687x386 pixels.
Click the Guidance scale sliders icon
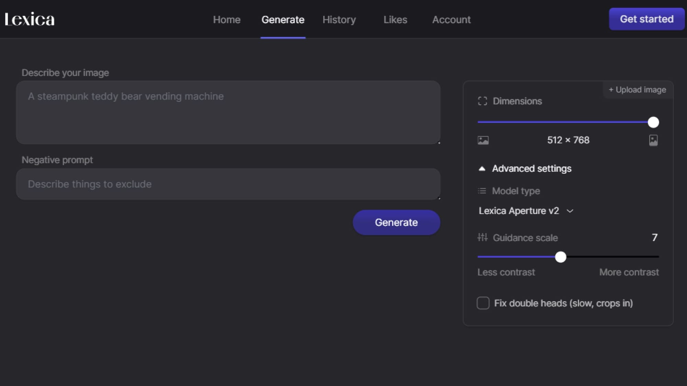click(482, 237)
